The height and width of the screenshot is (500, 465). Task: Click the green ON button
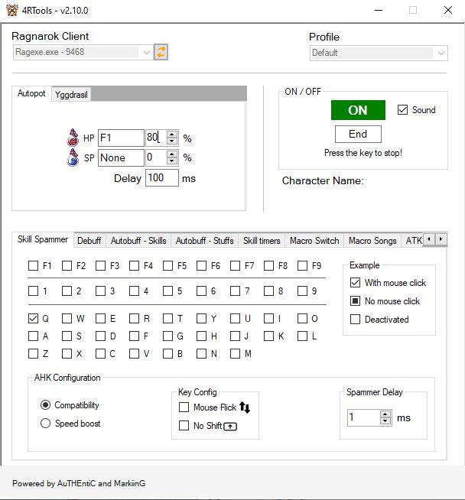tap(358, 110)
